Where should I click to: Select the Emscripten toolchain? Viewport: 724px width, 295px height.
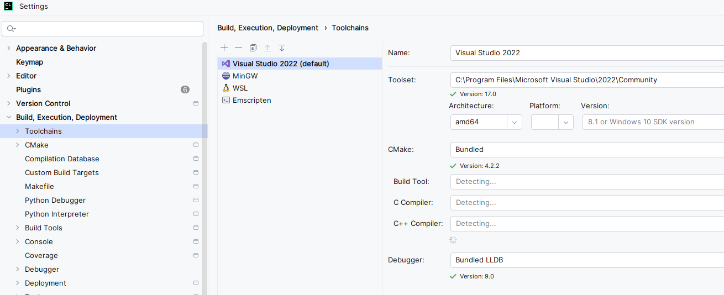point(300,100)
